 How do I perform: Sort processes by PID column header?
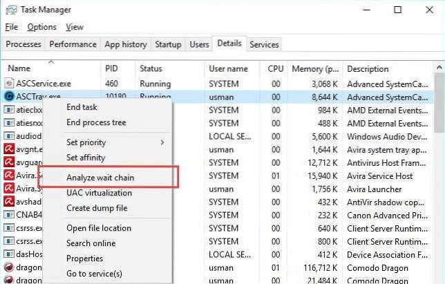[x=111, y=69]
